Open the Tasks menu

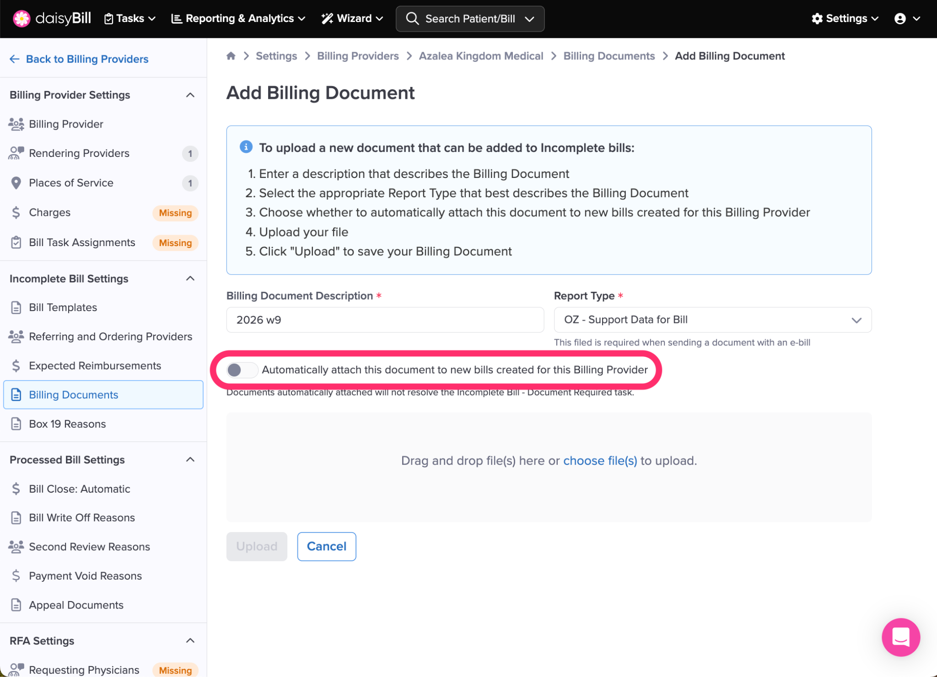click(x=130, y=18)
